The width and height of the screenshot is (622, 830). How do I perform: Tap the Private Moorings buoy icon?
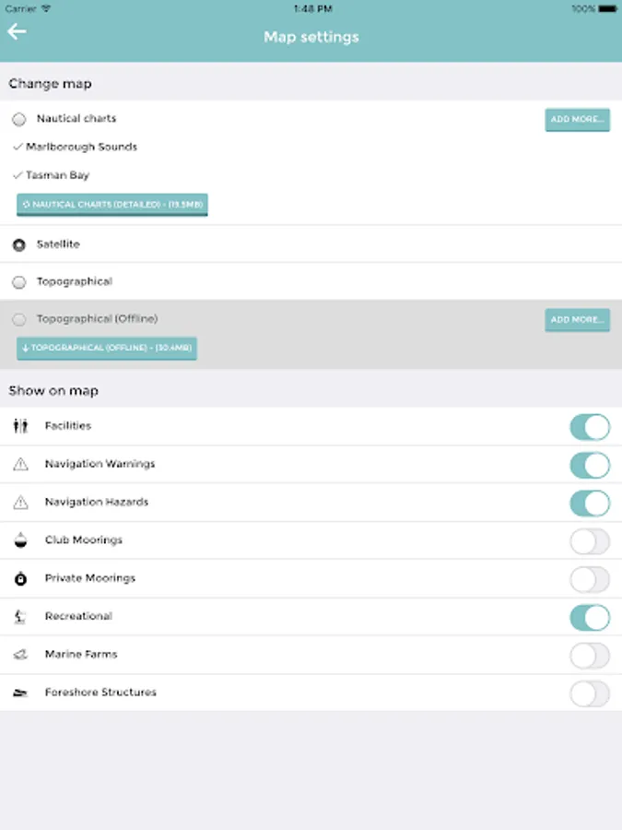click(x=20, y=578)
